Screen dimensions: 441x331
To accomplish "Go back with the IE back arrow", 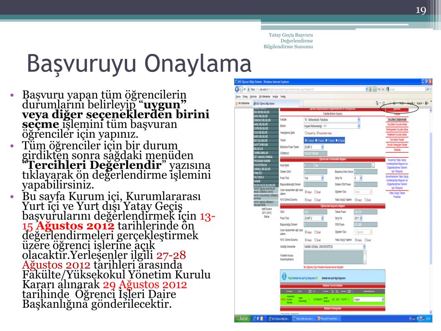I will click(x=237, y=89).
